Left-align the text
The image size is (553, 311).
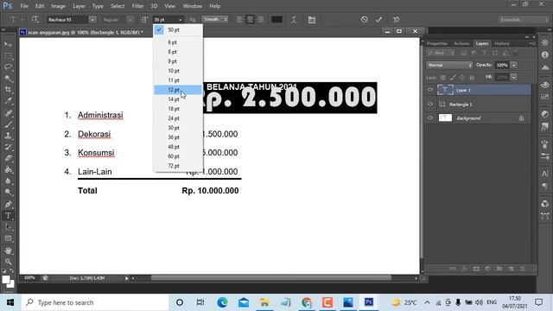[239, 19]
